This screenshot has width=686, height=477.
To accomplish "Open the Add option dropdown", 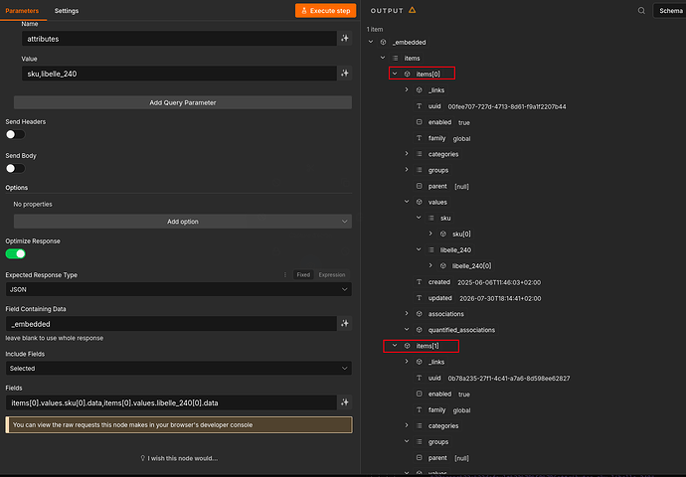I will (x=183, y=222).
